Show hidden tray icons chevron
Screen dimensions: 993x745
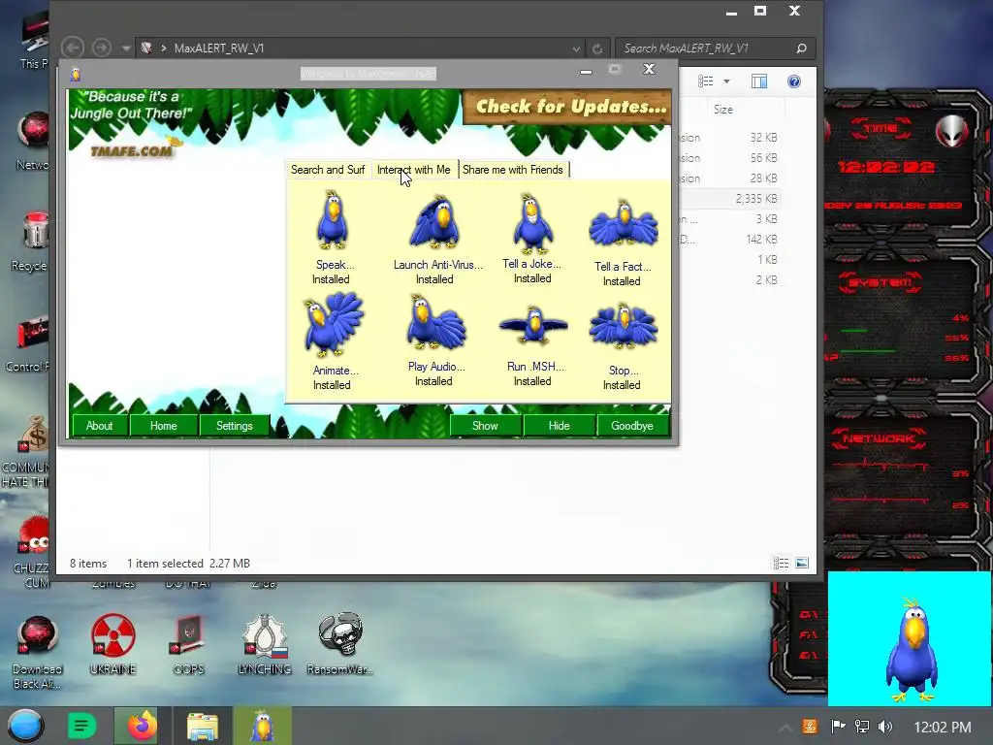tap(785, 728)
